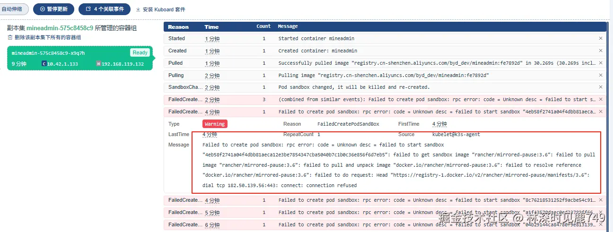Dismiss the FailedCreate 6 分钟 event
613x232 pixels.
601,224
